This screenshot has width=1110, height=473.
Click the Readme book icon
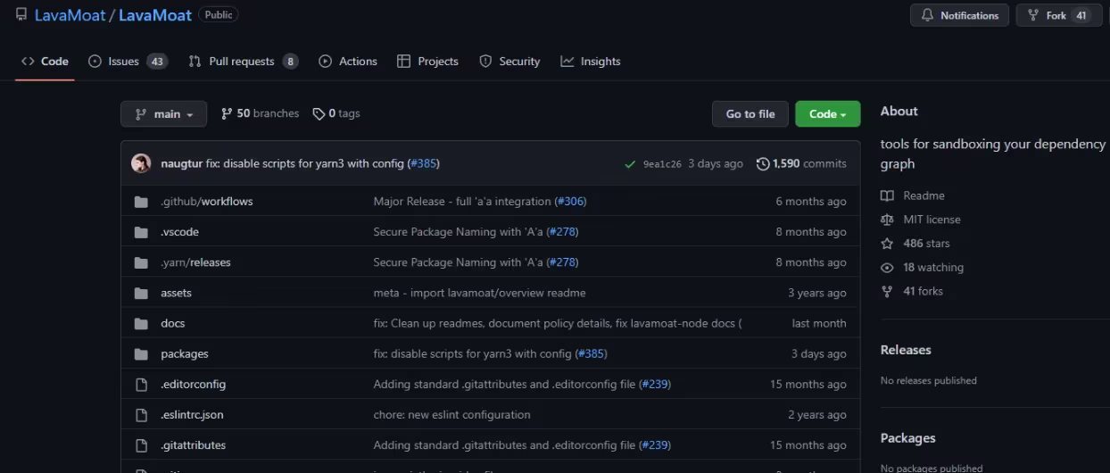[887, 195]
